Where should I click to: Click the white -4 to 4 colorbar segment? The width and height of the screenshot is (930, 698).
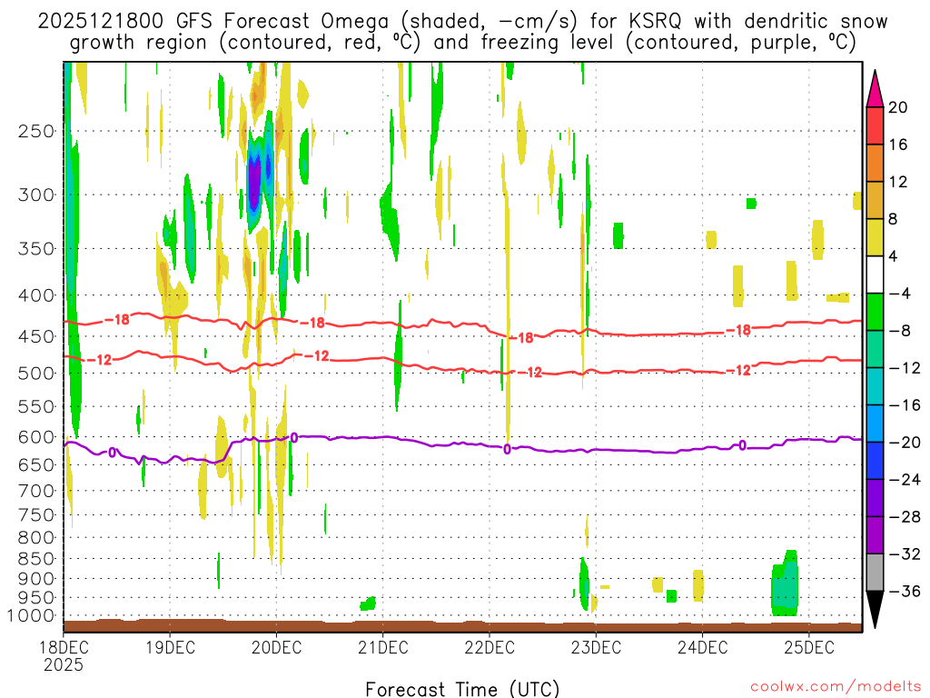point(875,274)
